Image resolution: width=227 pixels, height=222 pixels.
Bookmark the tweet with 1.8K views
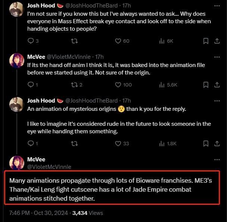coord(206,143)
